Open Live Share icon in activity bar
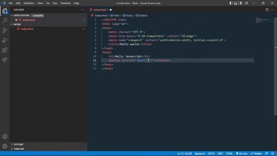277x156 pixels. [5, 60]
